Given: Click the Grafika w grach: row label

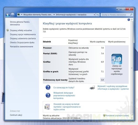Looking at the screenshot, I should click(x=51, y=71).
